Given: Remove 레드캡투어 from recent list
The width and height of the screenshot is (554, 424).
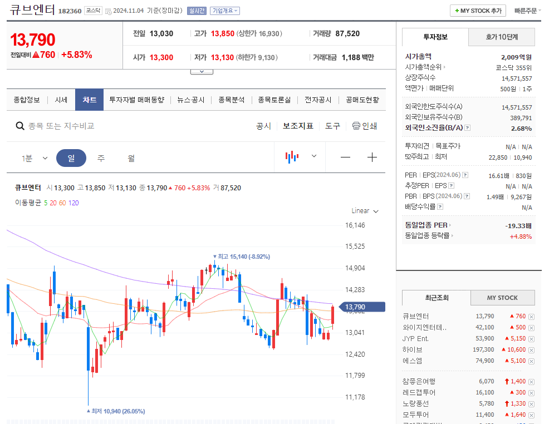Looking at the screenshot, I should (531, 393).
